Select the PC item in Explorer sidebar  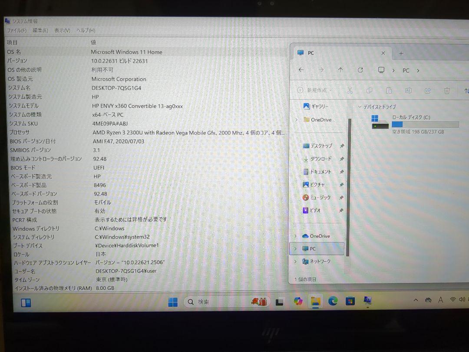point(317,249)
